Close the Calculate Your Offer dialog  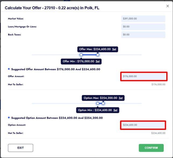[x=168, y=6]
